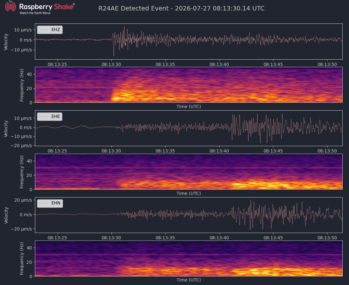The height and width of the screenshot is (285, 349).
Task: Click the EHN waveform plot area
Action: pos(189,215)
